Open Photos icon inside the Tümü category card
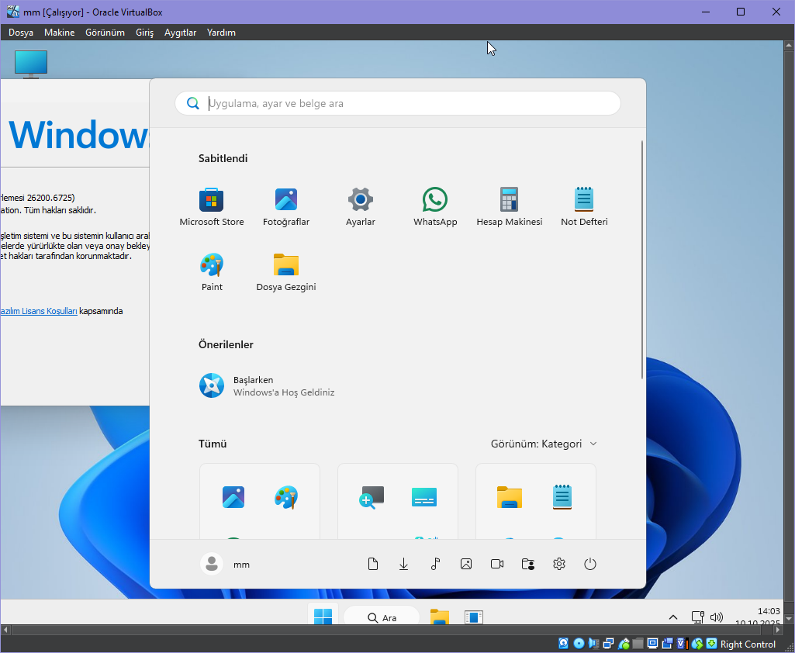795x653 pixels. pos(233,497)
